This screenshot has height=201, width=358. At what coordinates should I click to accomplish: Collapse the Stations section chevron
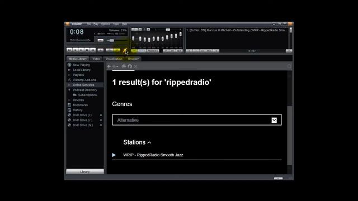(x=149, y=143)
